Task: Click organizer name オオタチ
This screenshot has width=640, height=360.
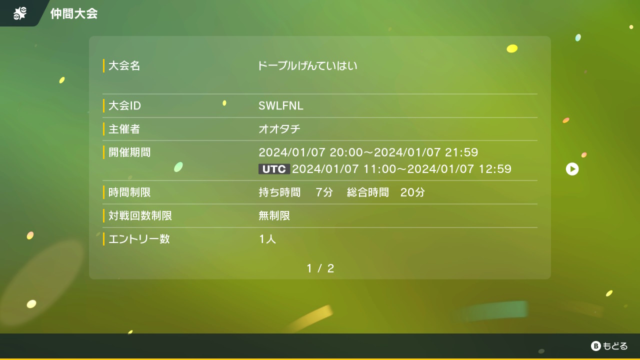Action: 279,129
